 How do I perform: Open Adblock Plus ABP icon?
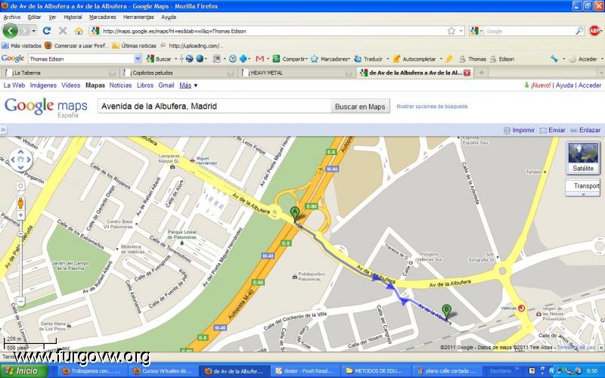pyautogui.click(x=594, y=31)
